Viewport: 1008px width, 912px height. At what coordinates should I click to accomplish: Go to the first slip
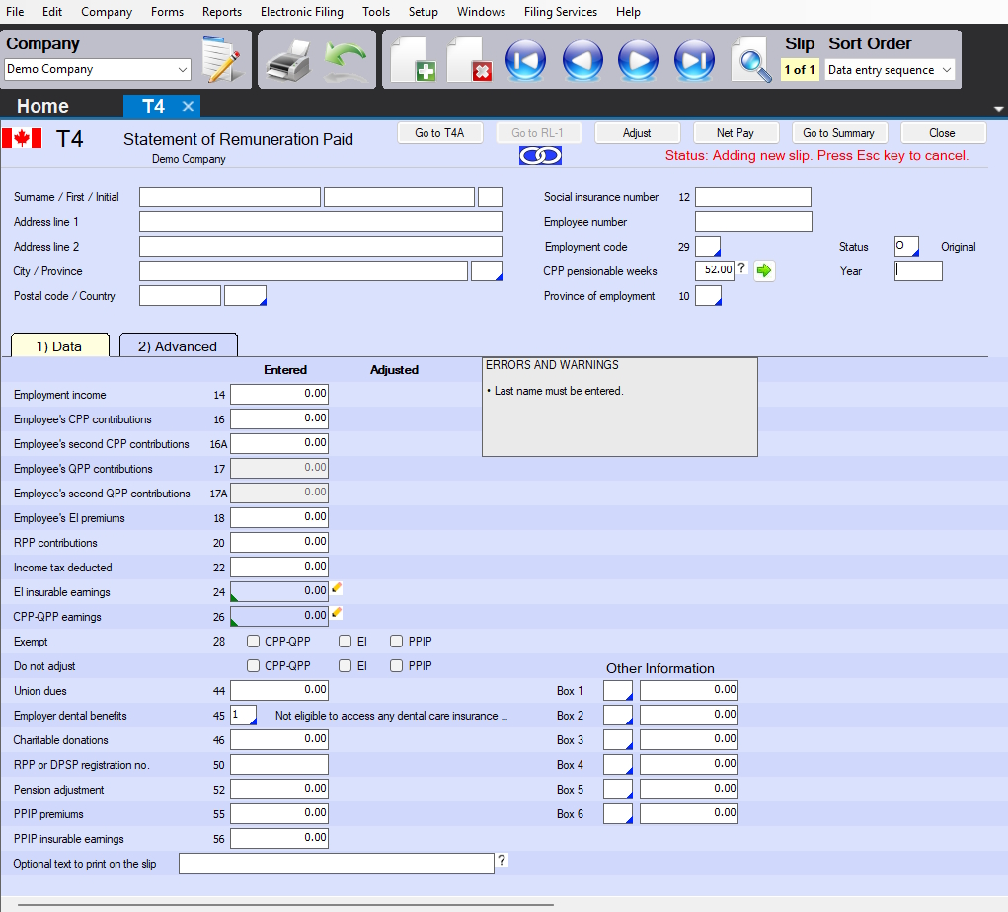click(525, 61)
